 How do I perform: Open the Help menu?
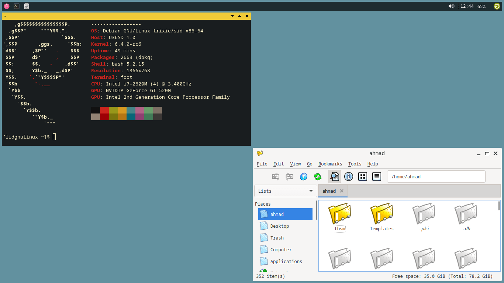(373, 164)
